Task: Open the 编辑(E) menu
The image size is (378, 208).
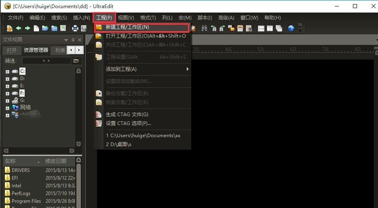Action: 37,18
